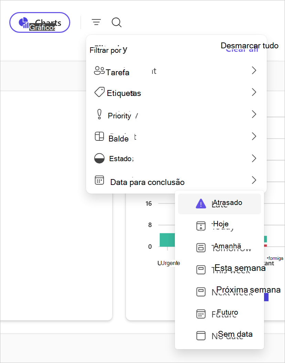The image size is (285, 363).
Task: Click the calendar icon next to Próxima semana
Action: coord(201,292)
